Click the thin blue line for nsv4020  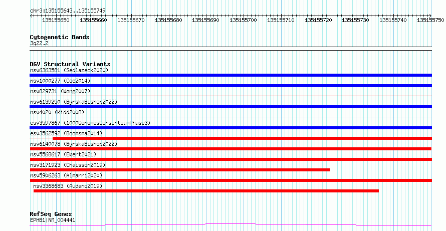[231, 117]
